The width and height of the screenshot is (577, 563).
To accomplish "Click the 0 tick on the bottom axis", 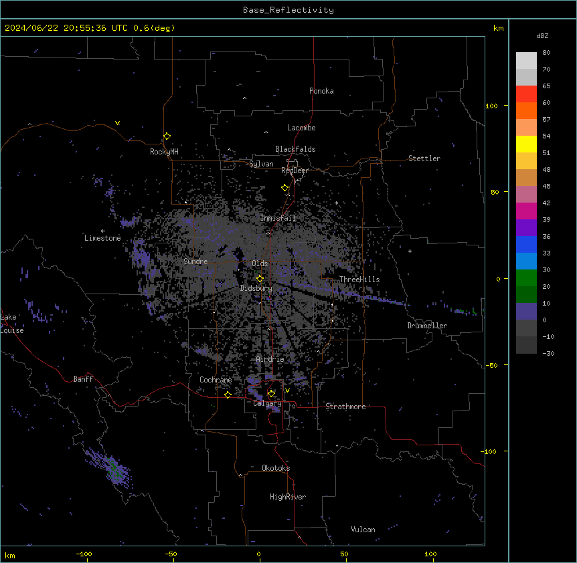I will [258, 554].
